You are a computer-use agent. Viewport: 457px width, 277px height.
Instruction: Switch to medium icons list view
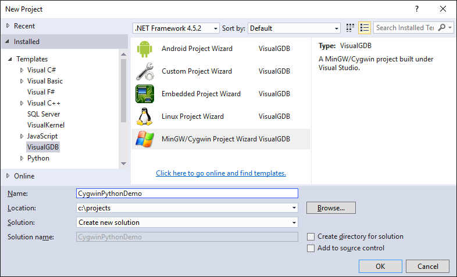click(365, 28)
